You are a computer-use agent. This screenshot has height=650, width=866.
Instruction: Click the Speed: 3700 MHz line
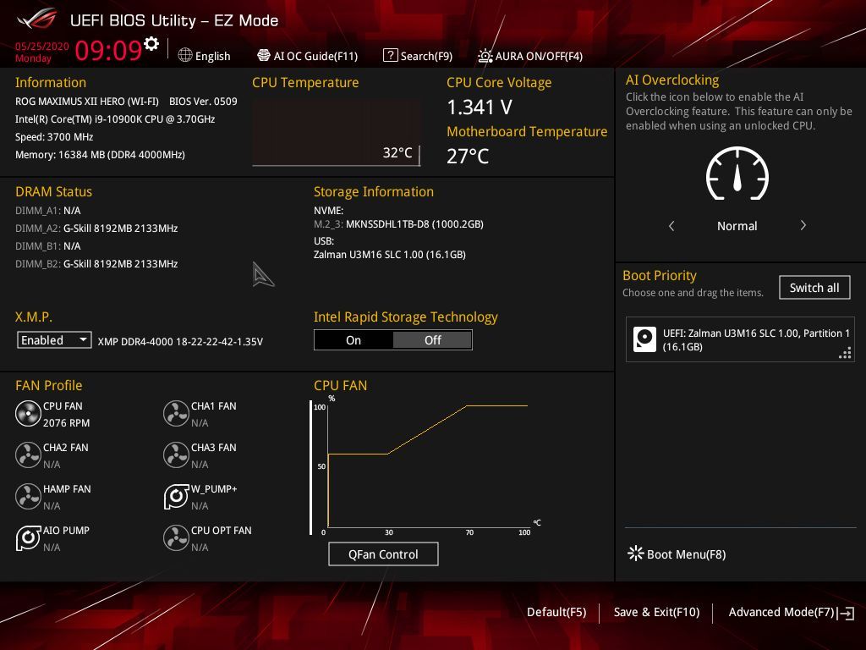(54, 137)
